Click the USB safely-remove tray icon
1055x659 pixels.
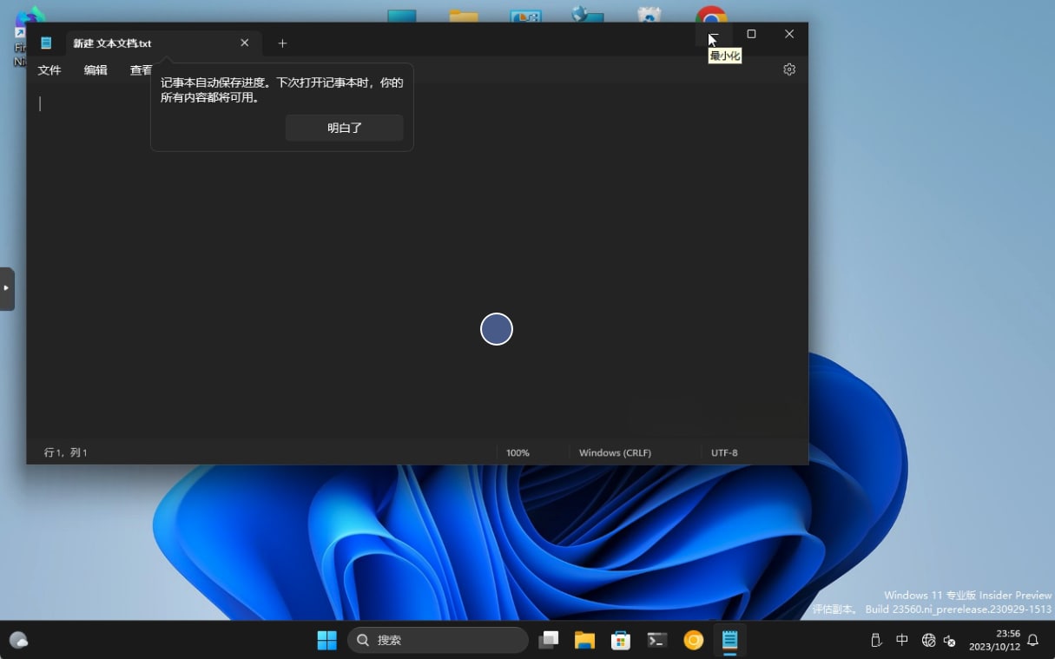point(876,640)
